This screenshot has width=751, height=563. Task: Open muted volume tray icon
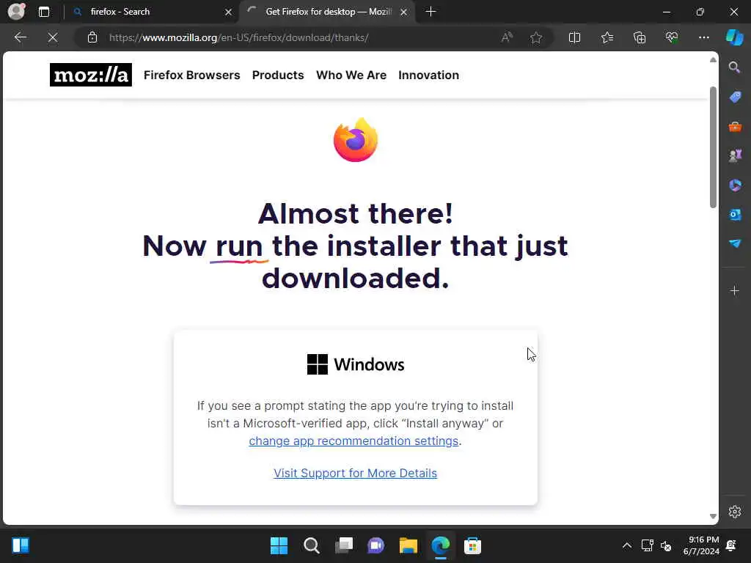click(666, 545)
